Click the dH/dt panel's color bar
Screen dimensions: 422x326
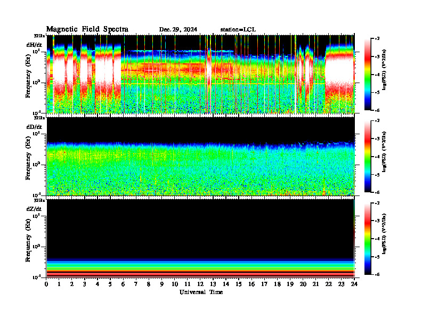click(x=368, y=74)
